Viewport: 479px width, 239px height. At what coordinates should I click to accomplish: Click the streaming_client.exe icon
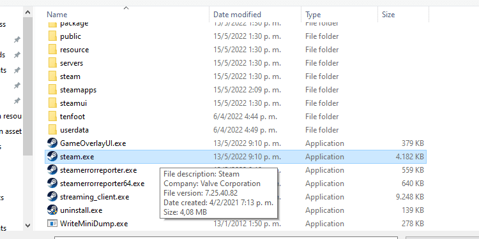pos(52,197)
